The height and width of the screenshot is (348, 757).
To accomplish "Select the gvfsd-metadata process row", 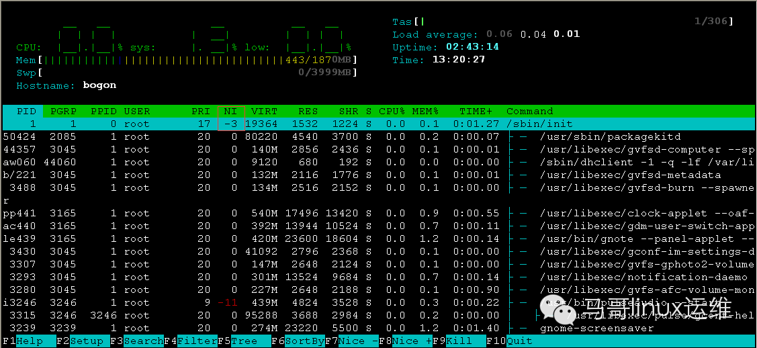I will (379, 175).
